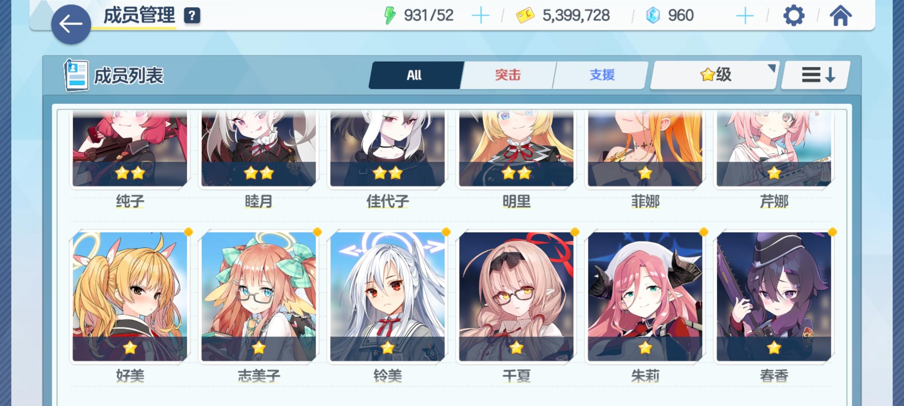Image resolution: width=904 pixels, height=406 pixels.
Task: Open character card 好美
Action: pyautogui.click(x=130, y=297)
